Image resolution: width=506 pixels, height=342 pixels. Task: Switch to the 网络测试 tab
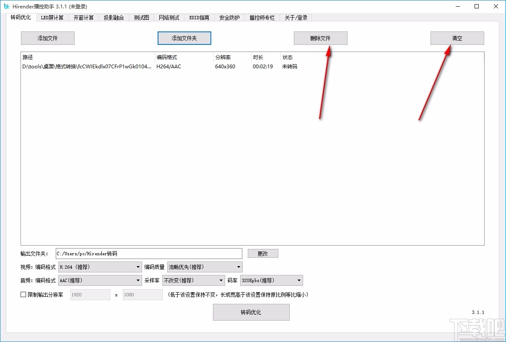click(169, 17)
